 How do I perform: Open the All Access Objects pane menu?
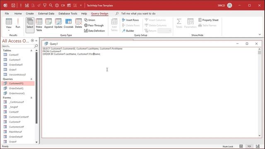point(32,41)
